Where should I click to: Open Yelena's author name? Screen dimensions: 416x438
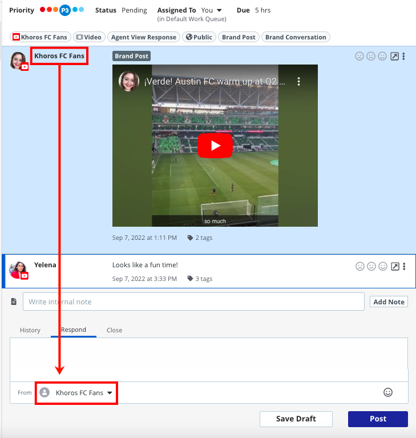tap(45, 265)
